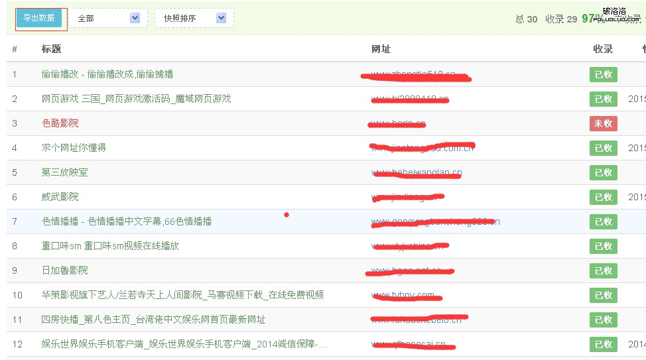Sort by the 标题 column header
Image resolution: width=646 pixels, height=360 pixels.
tap(51, 49)
